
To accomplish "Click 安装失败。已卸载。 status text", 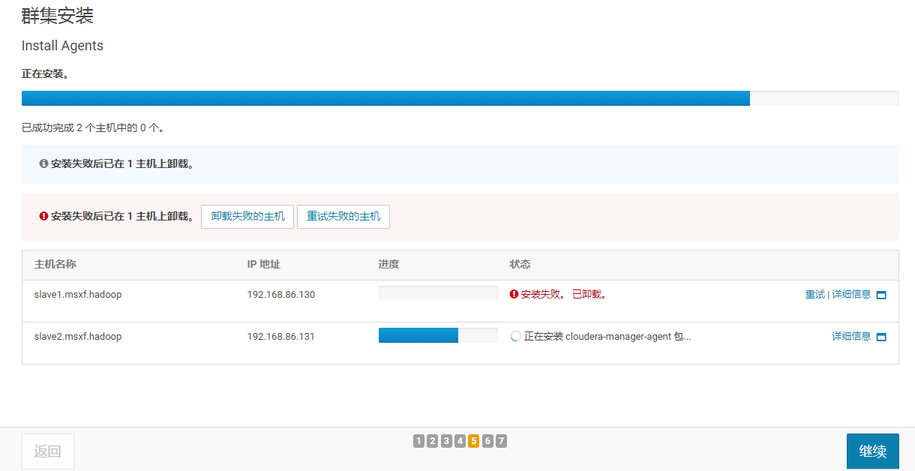I will (564, 295).
